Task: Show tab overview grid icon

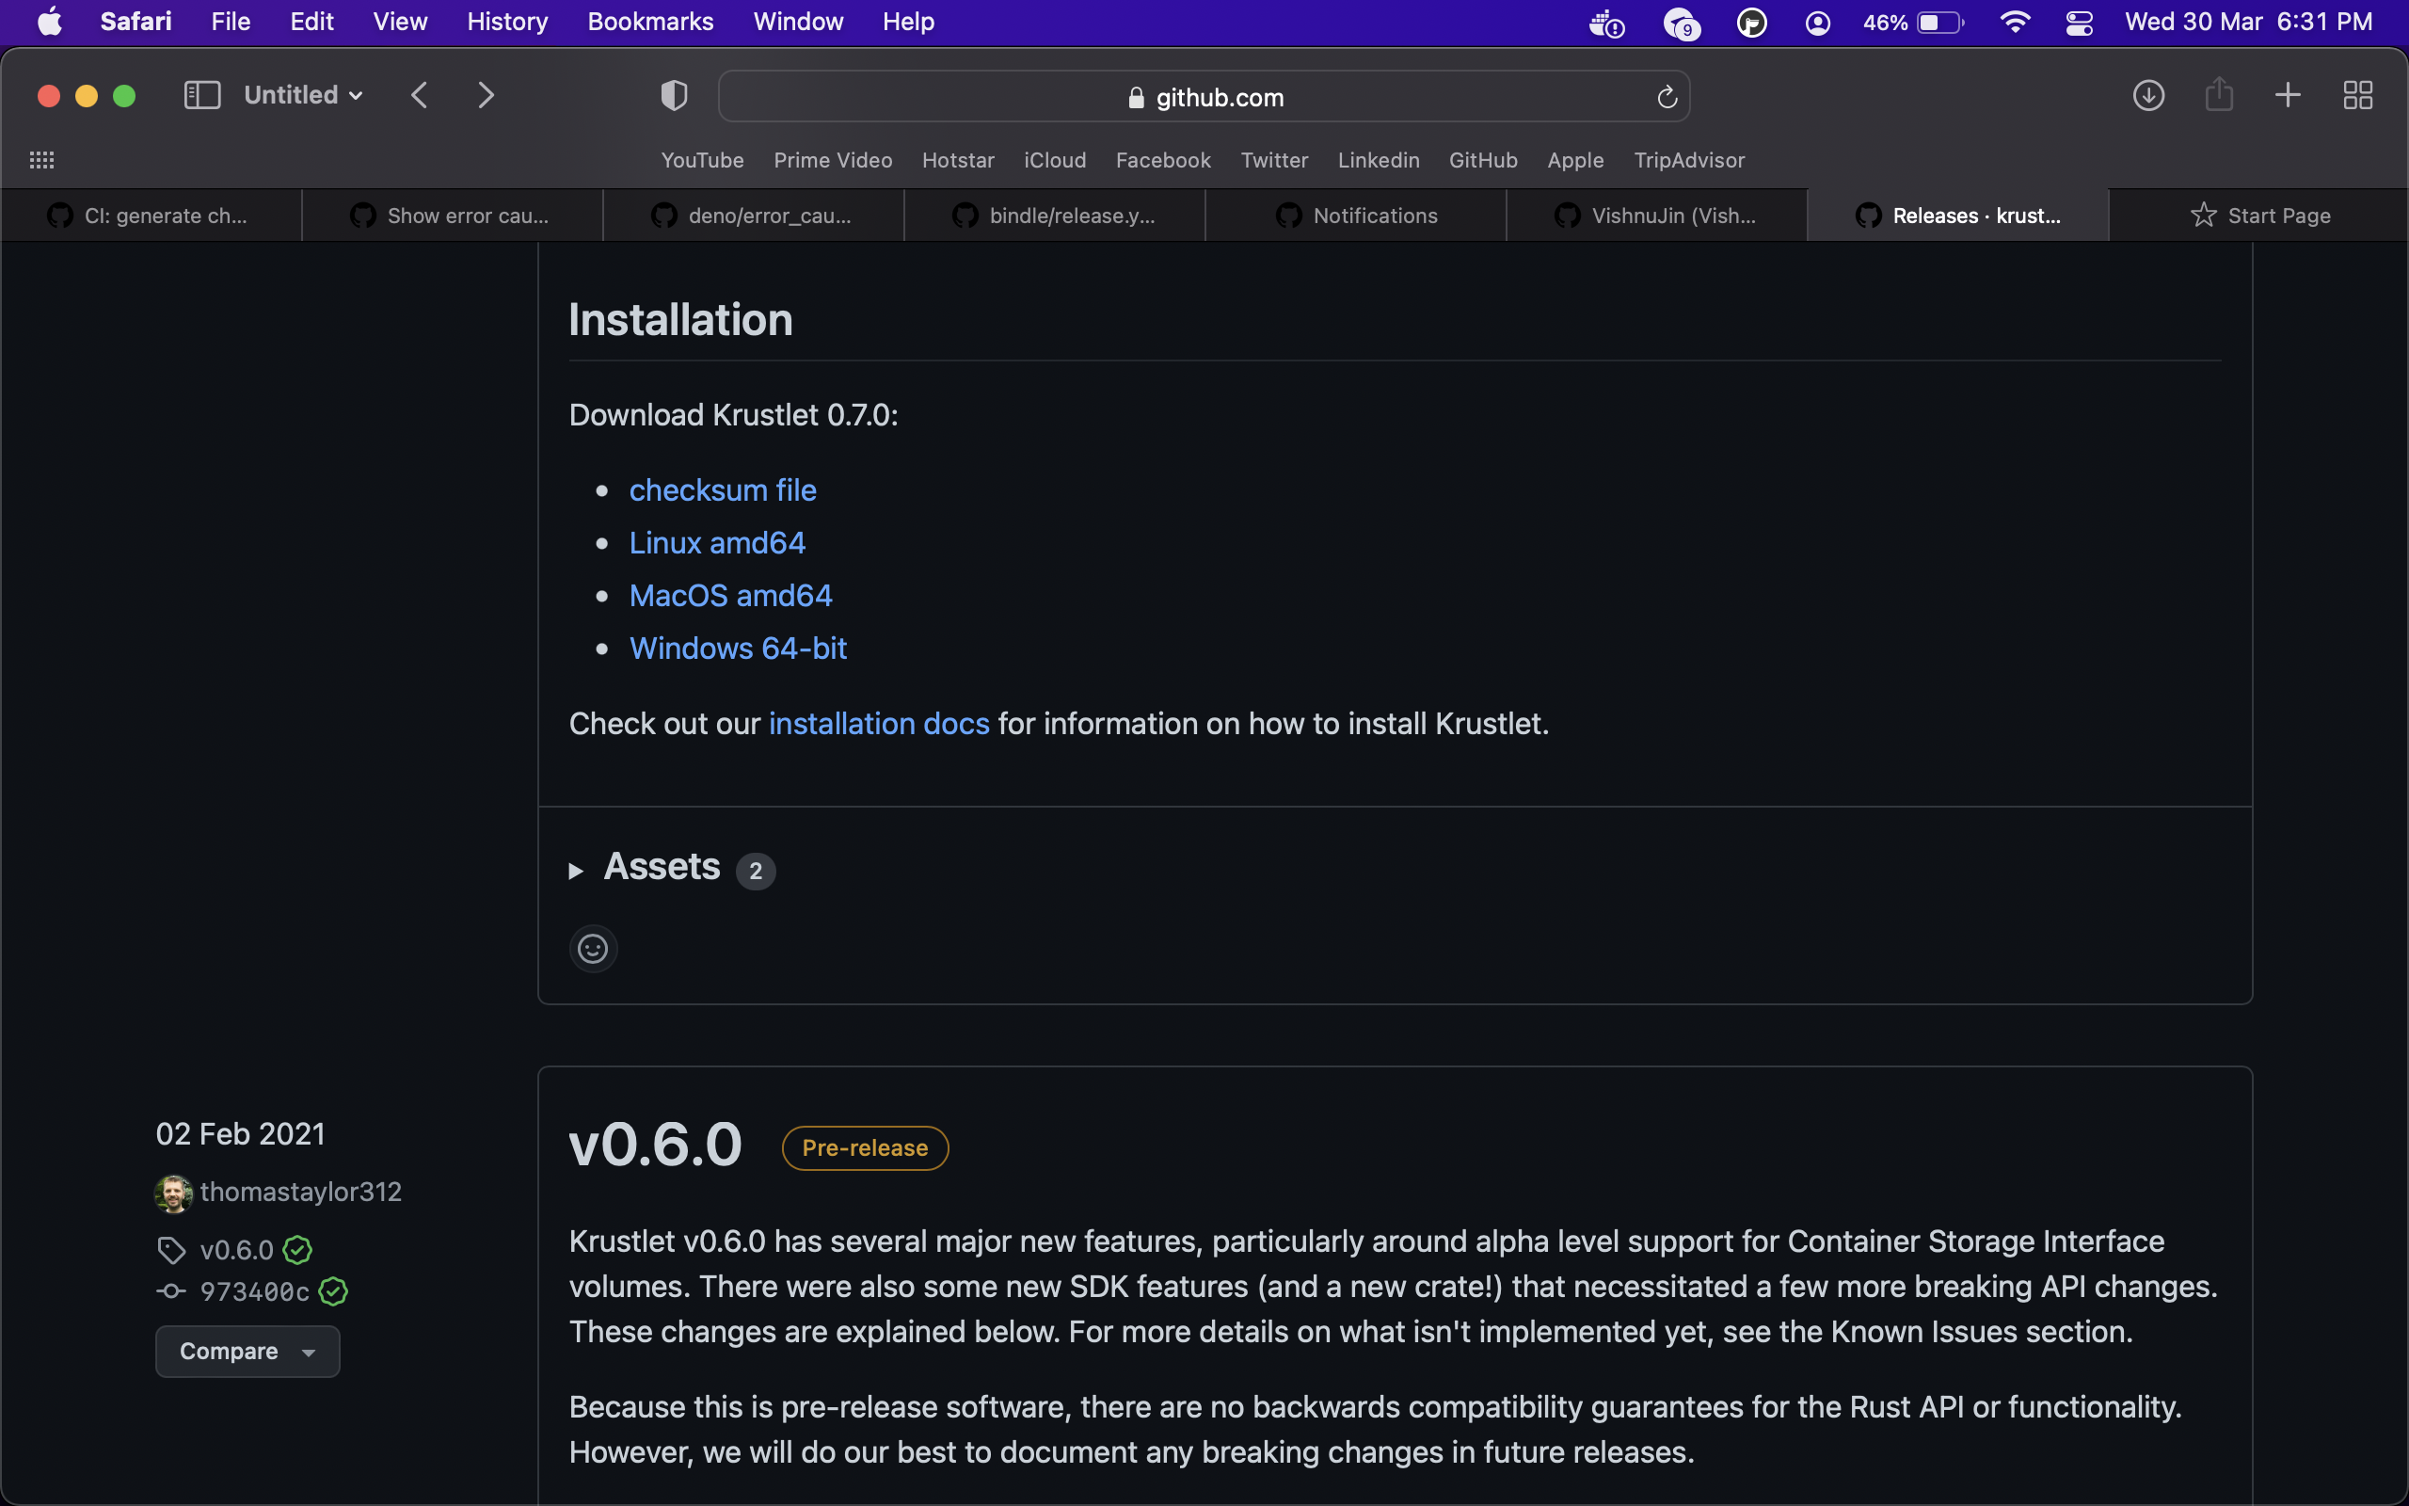Action: coord(2357,96)
